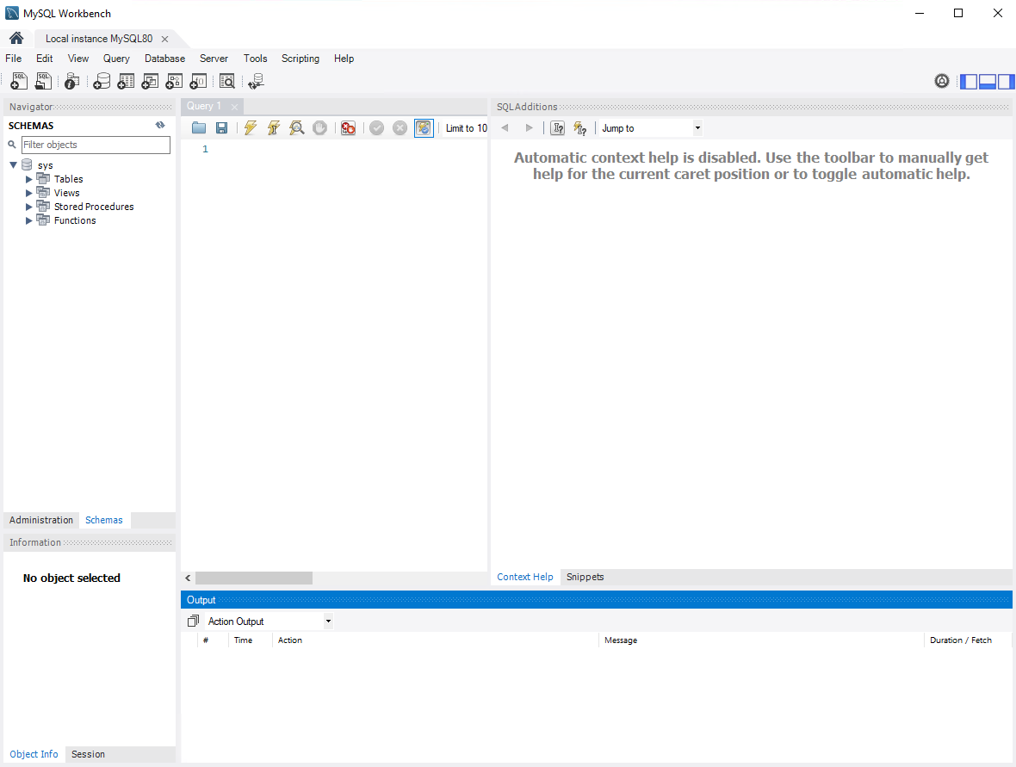Switch to the Administration tab
The height and width of the screenshot is (767, 1016).
40,520
